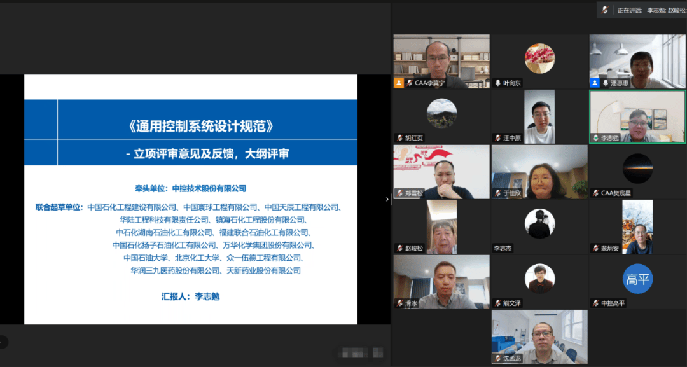Viewport: 687px width, 367px height.
Task: Select the black-and-white avatar of 李志杰
Action: click(x=540, y=224)
